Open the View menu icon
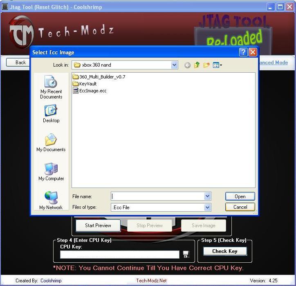Screen dimensions: 296x286 [217, 65]
